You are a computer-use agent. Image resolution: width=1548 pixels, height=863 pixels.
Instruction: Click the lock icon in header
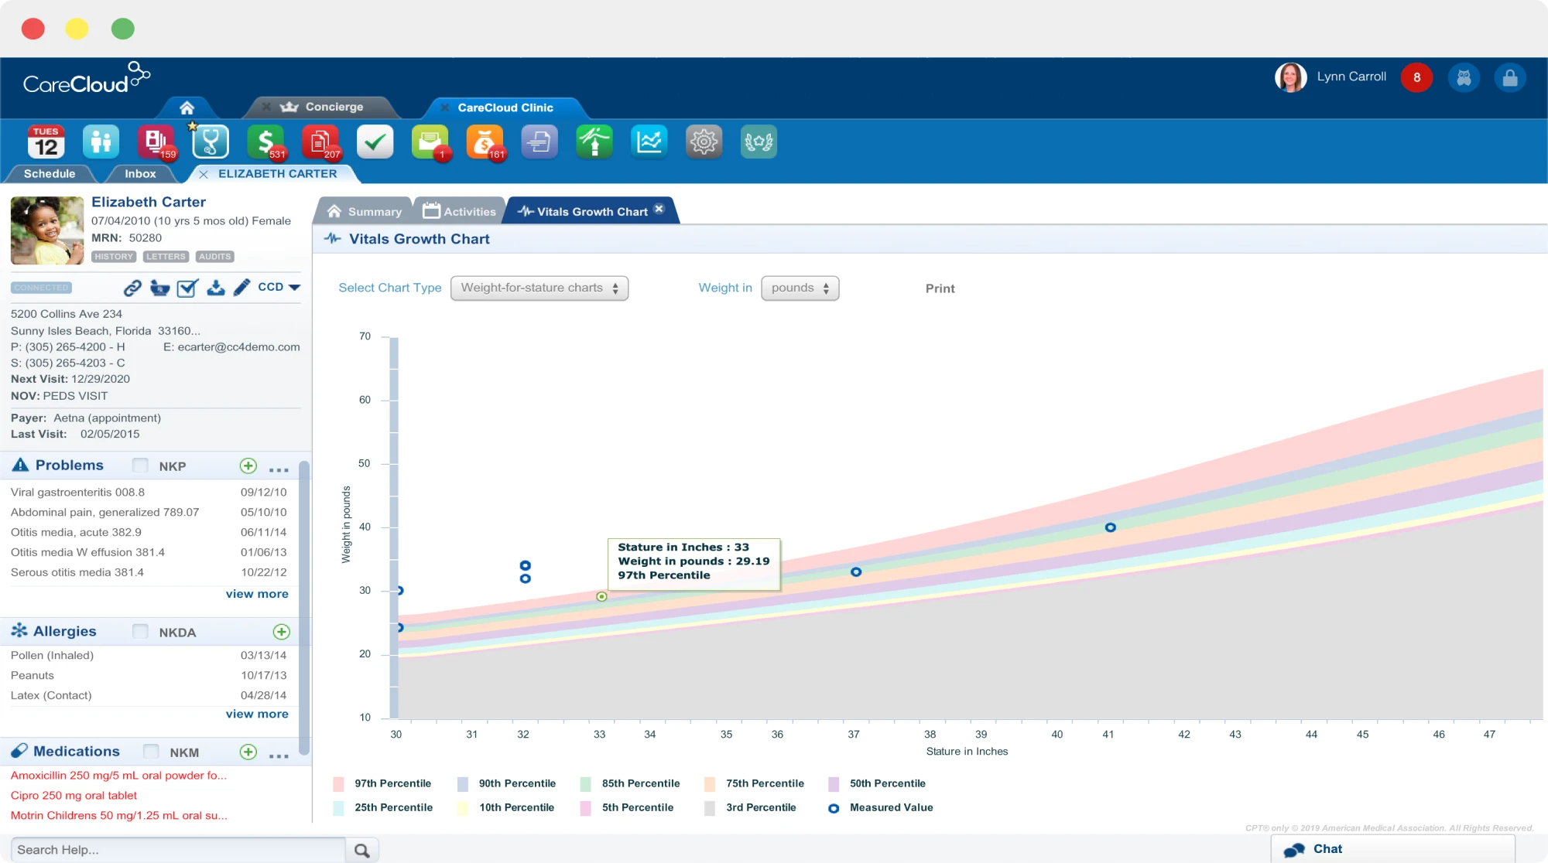point(1509,78)
